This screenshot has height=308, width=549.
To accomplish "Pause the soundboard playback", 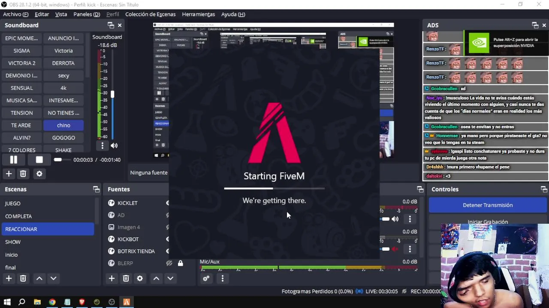I will coord(13,160).
